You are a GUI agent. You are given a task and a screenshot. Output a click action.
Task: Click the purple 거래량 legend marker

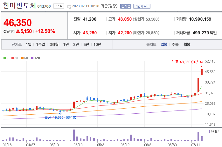(x=209, y=131)
